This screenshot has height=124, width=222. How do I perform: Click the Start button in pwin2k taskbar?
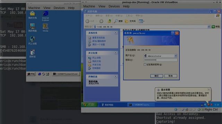coord(31,74)
